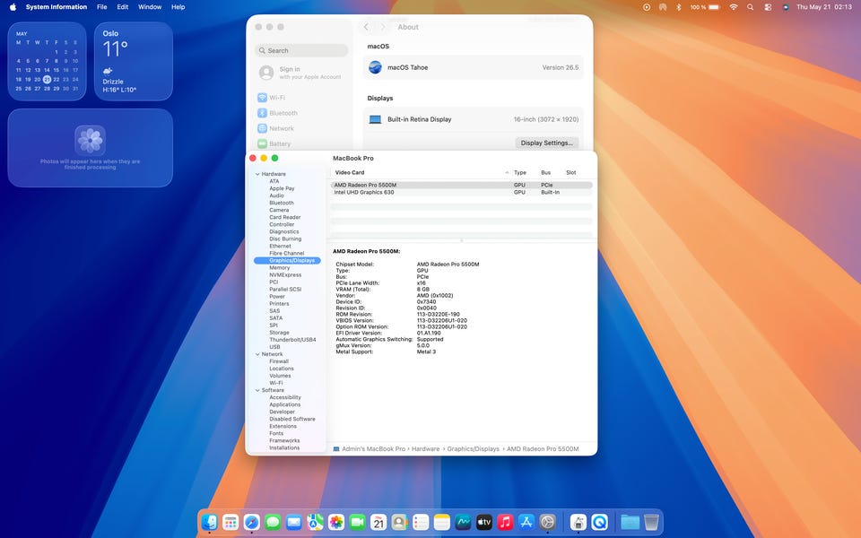Select Storage in Hardware sidebar list
861x538 pixels.
279,333
